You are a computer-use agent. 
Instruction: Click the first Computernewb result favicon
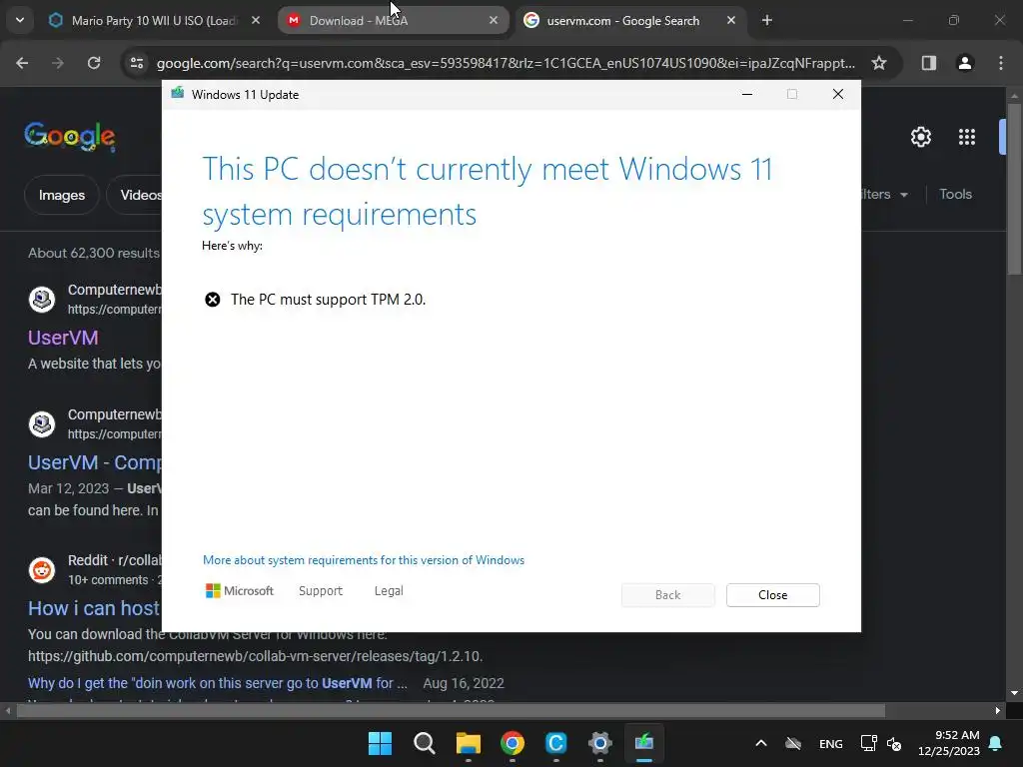coord(42,300)
